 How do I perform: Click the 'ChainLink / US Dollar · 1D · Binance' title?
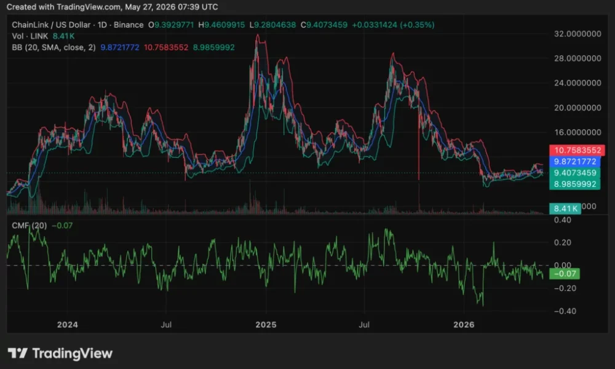(x=77, y=25)
